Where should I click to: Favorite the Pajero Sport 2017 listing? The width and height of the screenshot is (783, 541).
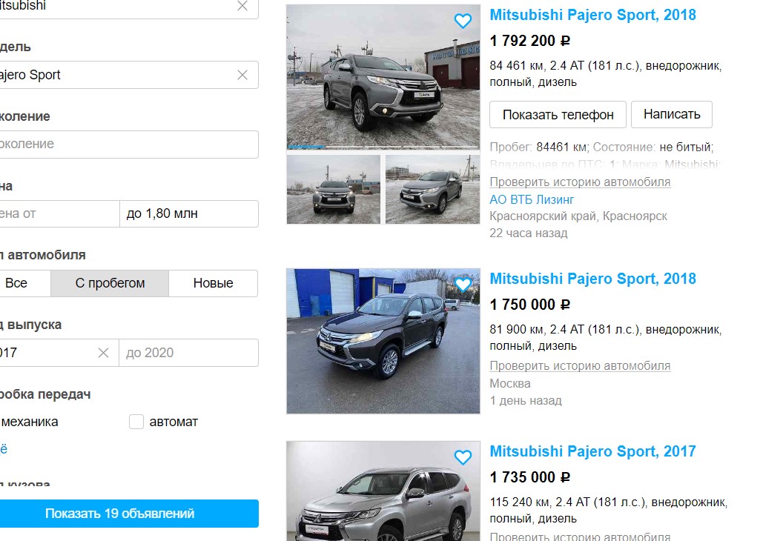pyautogui.click(x=463, y=457)
